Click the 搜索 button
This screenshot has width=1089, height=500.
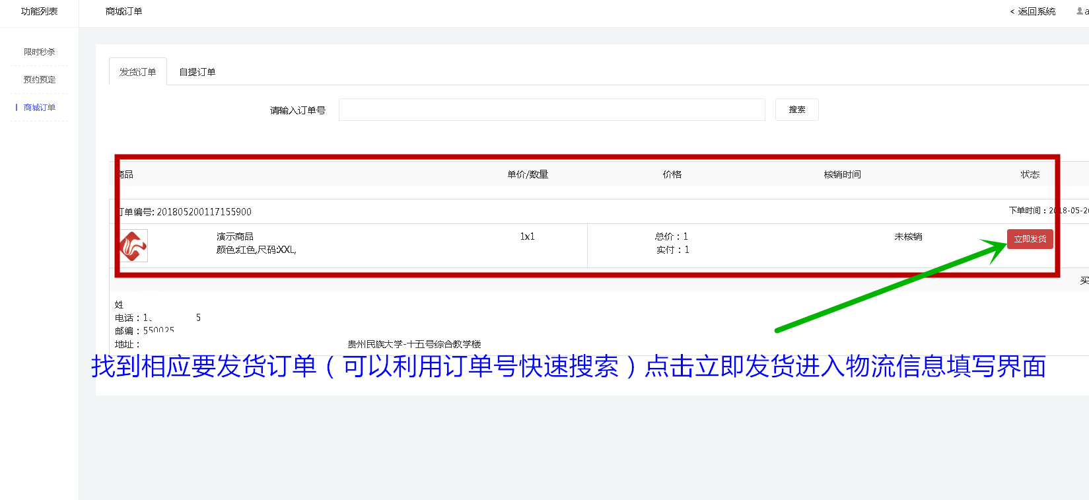tap(797, 110)
